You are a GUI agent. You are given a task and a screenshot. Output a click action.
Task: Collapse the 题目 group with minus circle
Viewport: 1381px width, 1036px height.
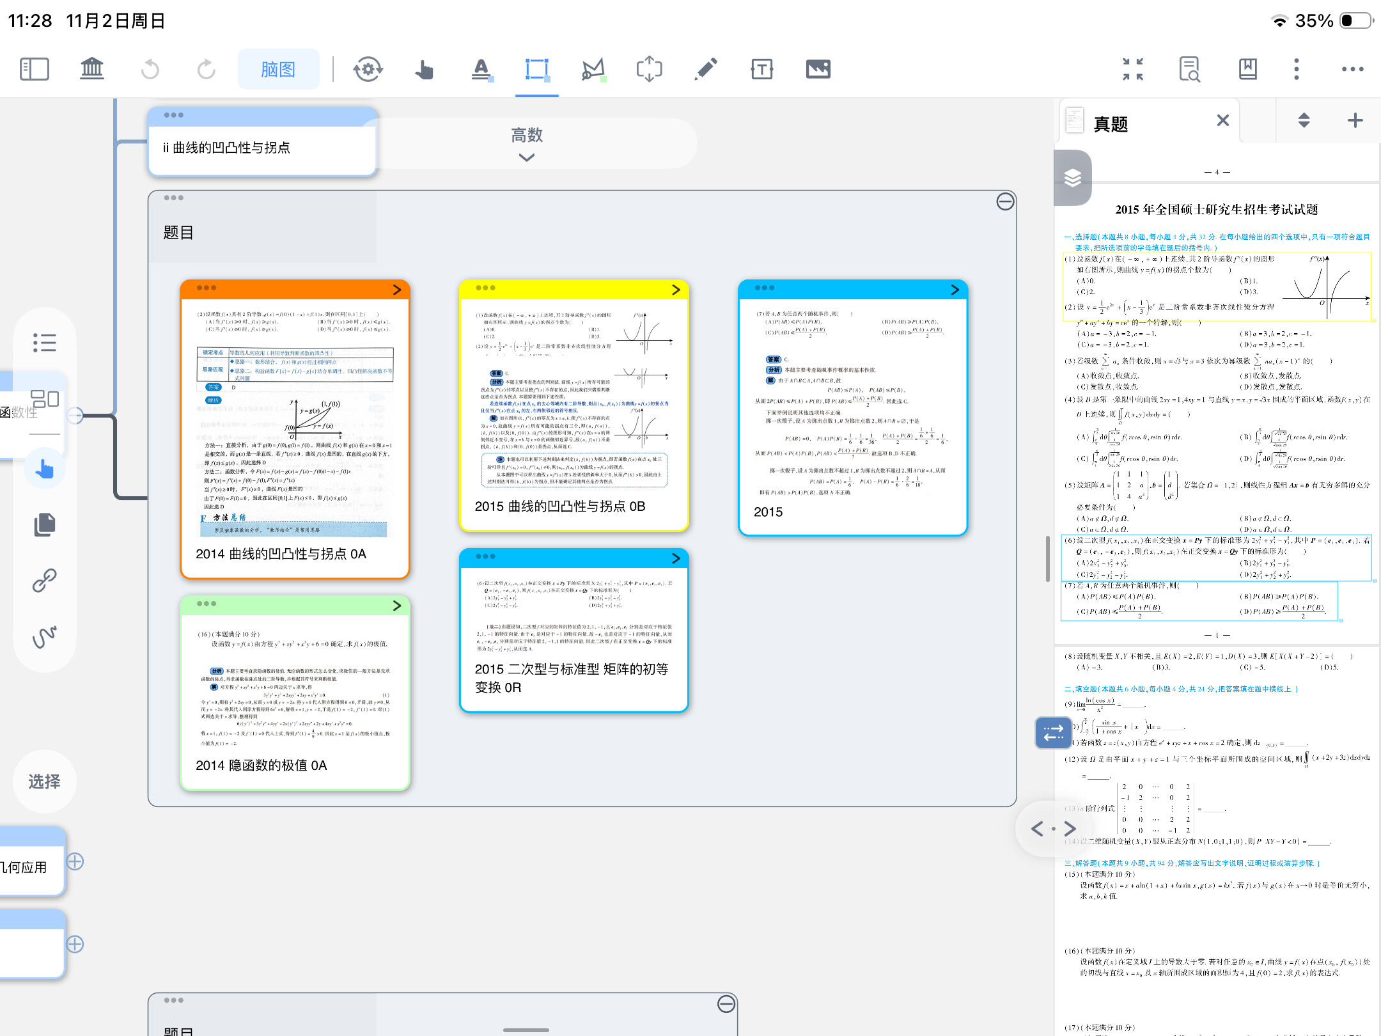[1005, 202]
